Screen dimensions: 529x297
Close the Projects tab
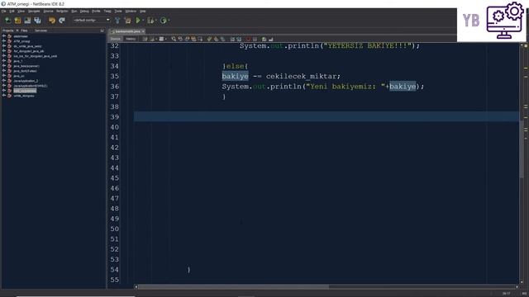tap(17, 31)
